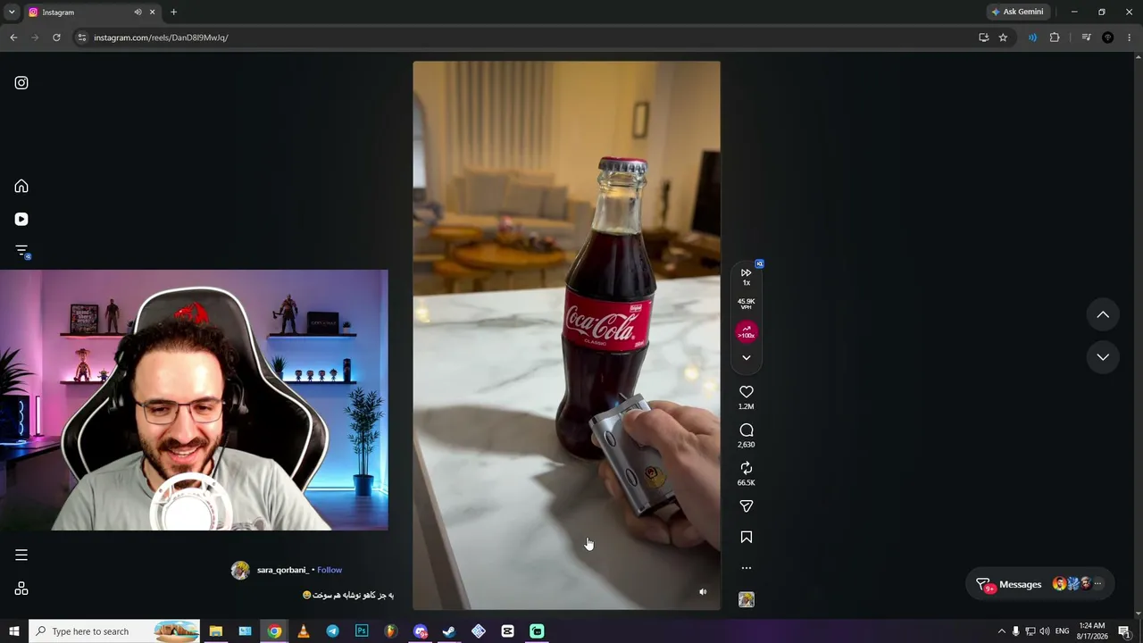Open a new browser tab
This screenshot has width=1143, height=643.
coord(173,13)
